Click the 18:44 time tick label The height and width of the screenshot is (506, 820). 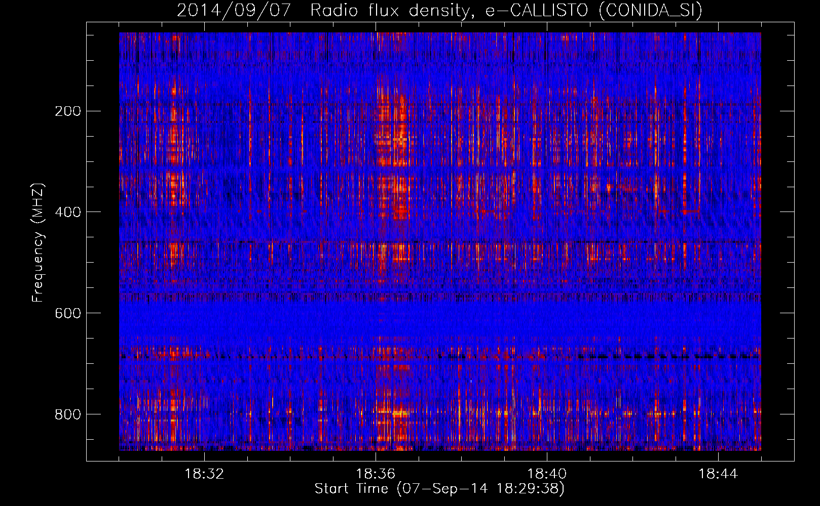(718, 474)
